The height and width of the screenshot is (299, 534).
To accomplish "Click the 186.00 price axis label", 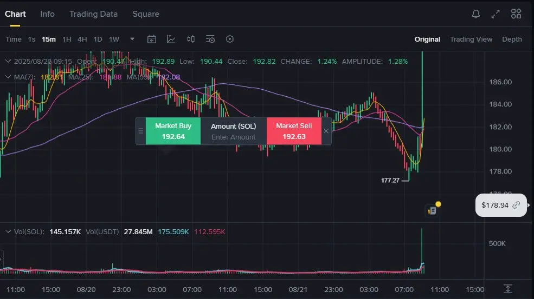I will tap(500, 82).
